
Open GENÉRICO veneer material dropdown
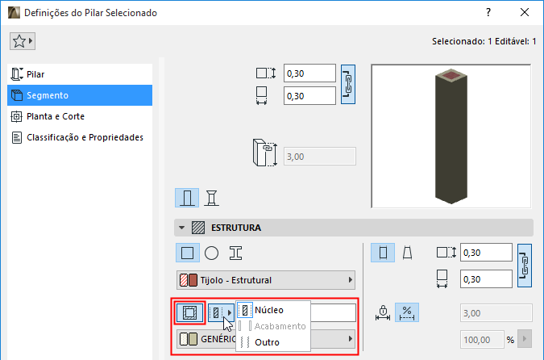point(266,339)
